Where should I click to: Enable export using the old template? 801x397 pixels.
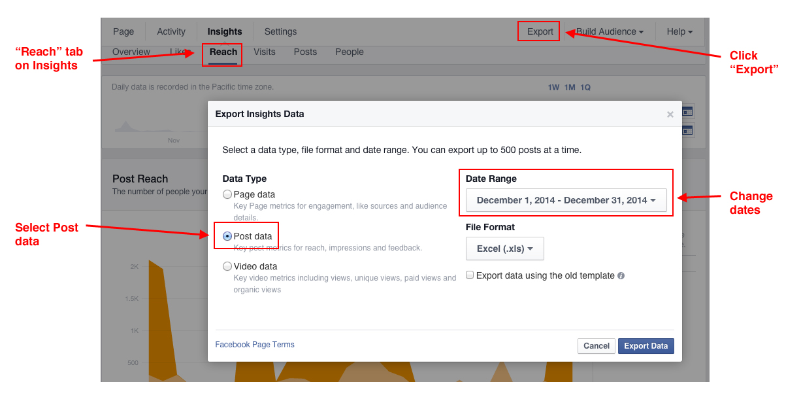[x=470, y=275]
